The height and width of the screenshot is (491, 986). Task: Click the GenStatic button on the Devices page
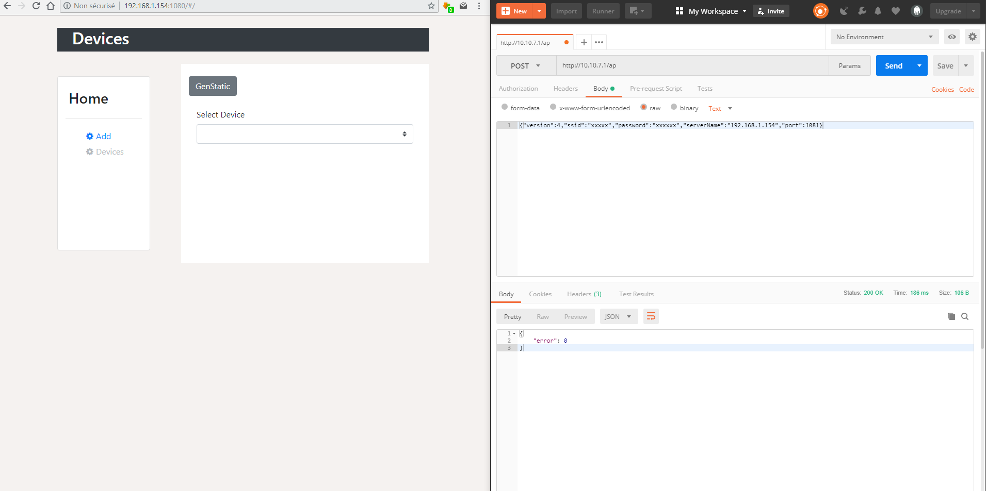[x=213, y=86]
